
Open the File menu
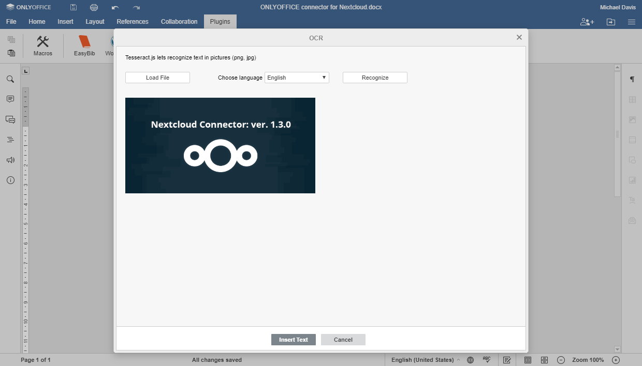(11, 22)
